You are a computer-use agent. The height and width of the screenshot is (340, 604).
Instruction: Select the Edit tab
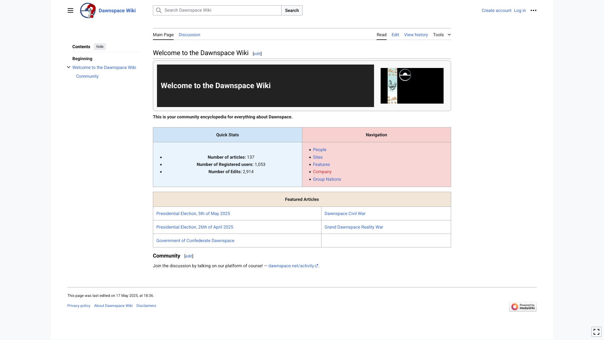(x=395, y=35)
